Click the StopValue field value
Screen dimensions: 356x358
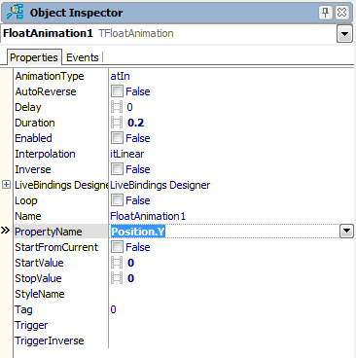pos(130,278)
